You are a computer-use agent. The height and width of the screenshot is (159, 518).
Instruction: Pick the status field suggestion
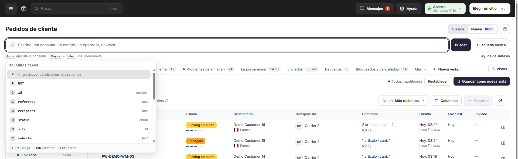tap(79, 120)
